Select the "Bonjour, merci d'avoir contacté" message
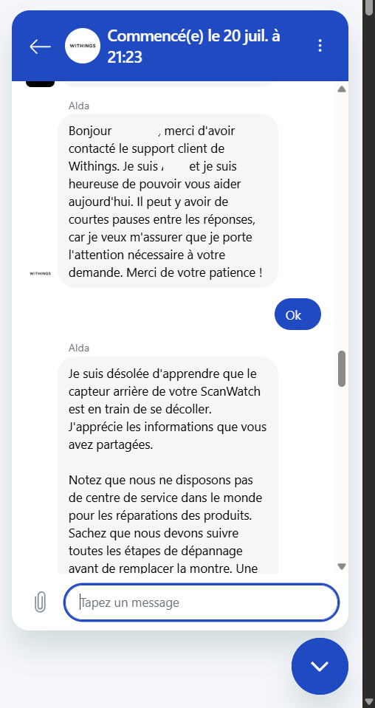Image resolution: width=375 pixels, height=708 pixels. point(168,201)
